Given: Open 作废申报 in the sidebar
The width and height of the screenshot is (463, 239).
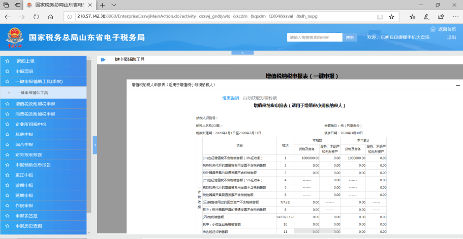Looking at the screenshot, I should pos(43,206).
